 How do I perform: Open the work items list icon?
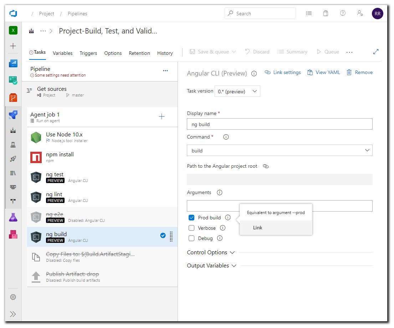[309, 13]
